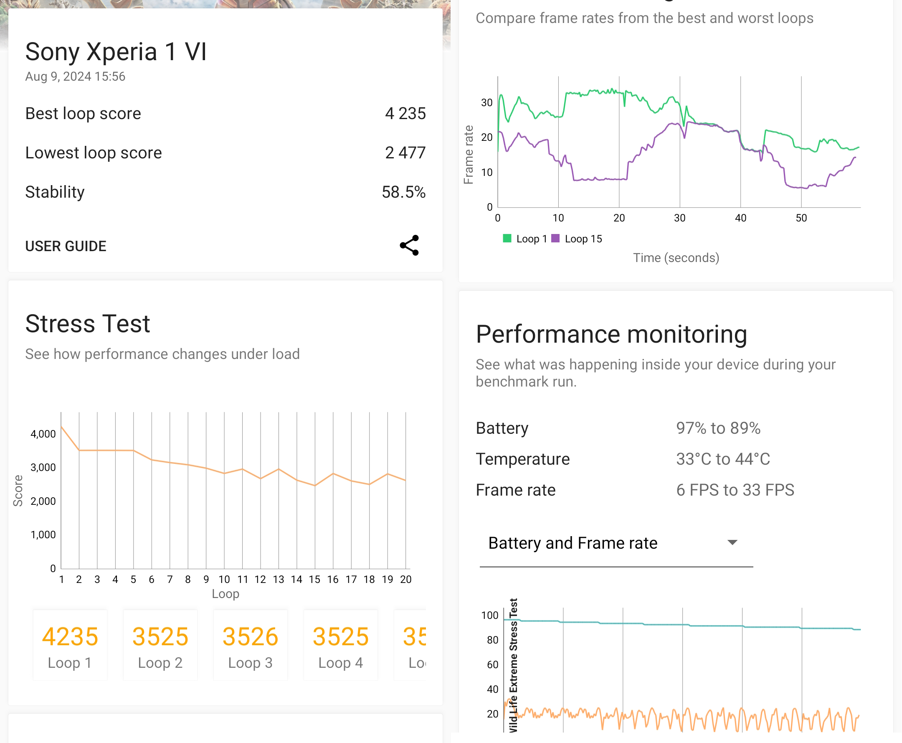Select the Loop 1 score card
902x743 pixels.
coord(70,645)
